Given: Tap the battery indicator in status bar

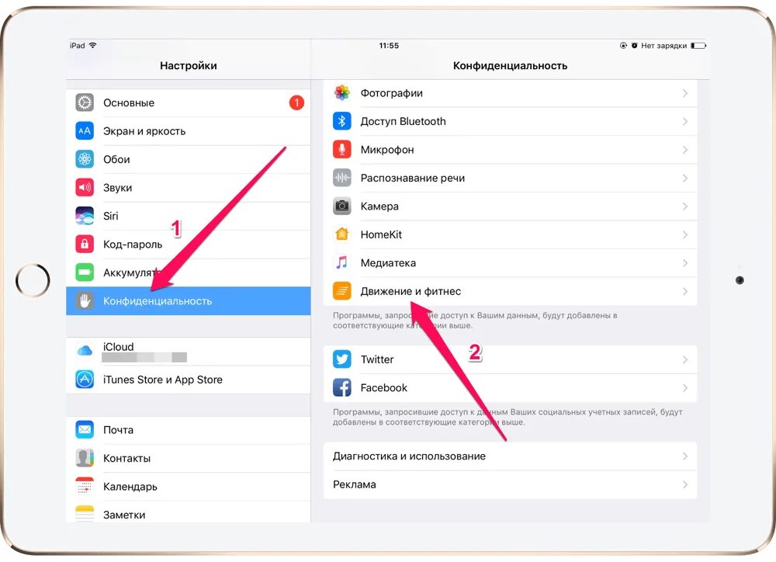Looking at the screenshot, I should [x=698, y=46].
